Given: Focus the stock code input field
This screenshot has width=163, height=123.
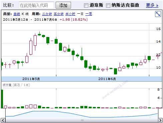Looking at the screenshot, I should point(36,5).
